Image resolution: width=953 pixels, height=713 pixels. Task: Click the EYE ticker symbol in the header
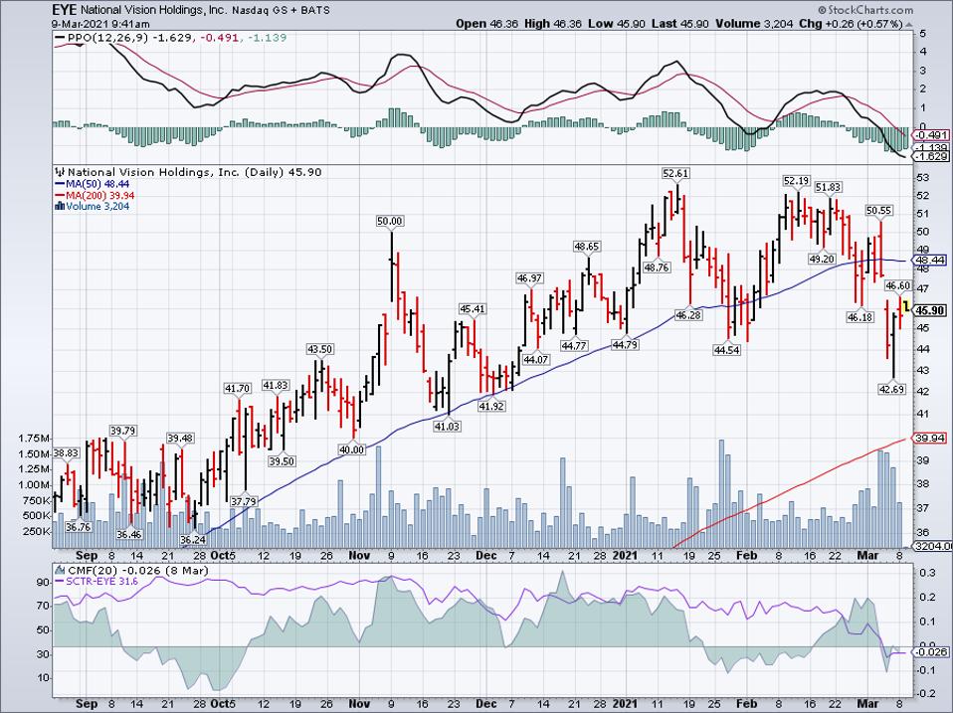click(64, 10)
